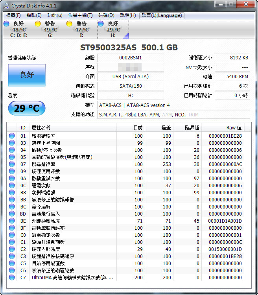Click the status orb on row 04
258x295 pixels.
[12, 150]
